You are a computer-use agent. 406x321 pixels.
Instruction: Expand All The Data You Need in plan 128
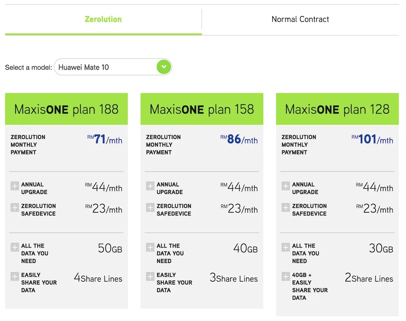point(285,247)
